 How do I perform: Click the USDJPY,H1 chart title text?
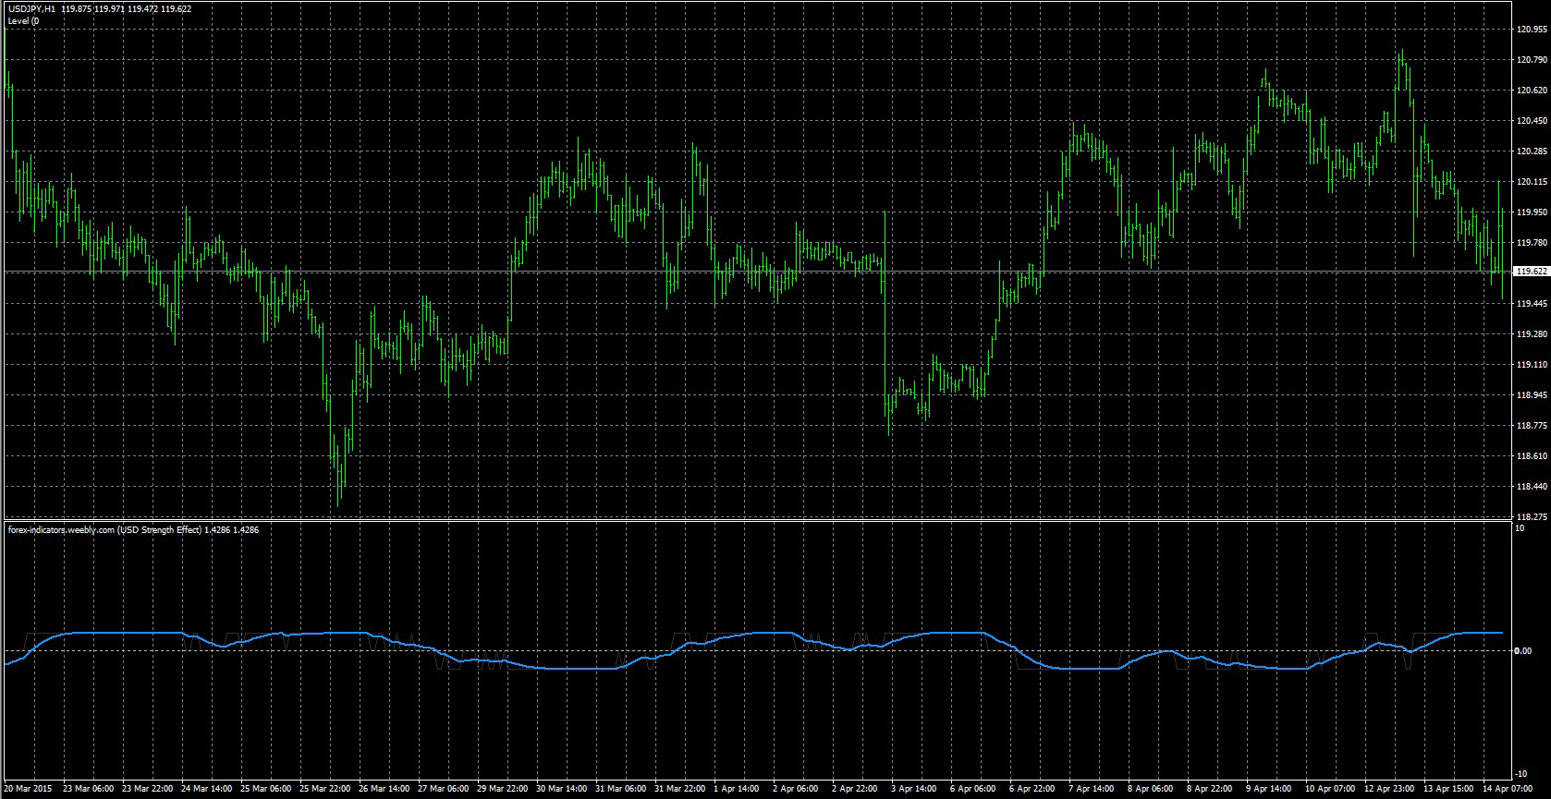31,8
